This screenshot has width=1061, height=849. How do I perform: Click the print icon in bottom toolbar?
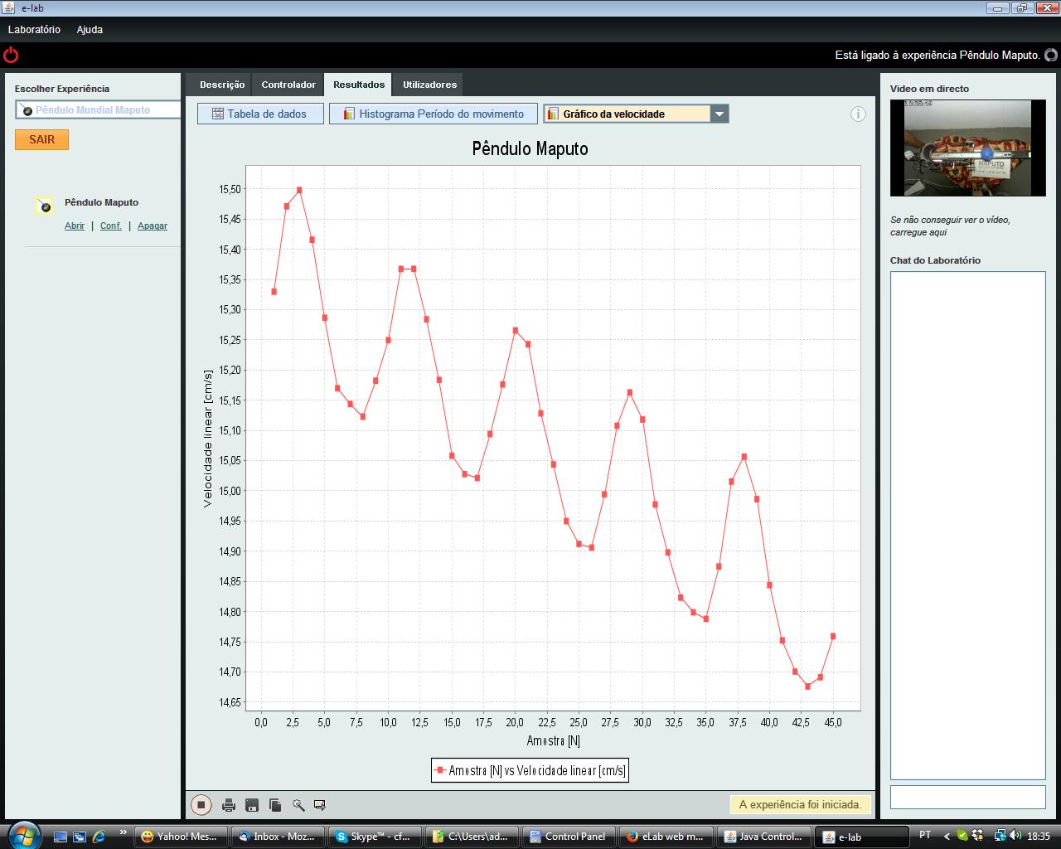click(x=229, y=805)
